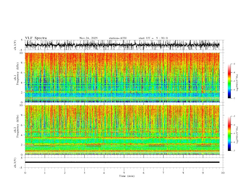Click the "5" tick on the time axis

tap(124, 173)
